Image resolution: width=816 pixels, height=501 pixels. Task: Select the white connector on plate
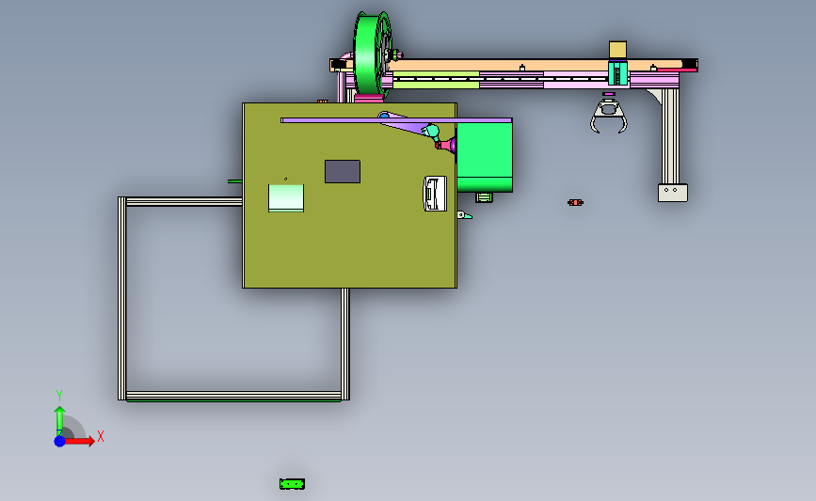(435, 194)
